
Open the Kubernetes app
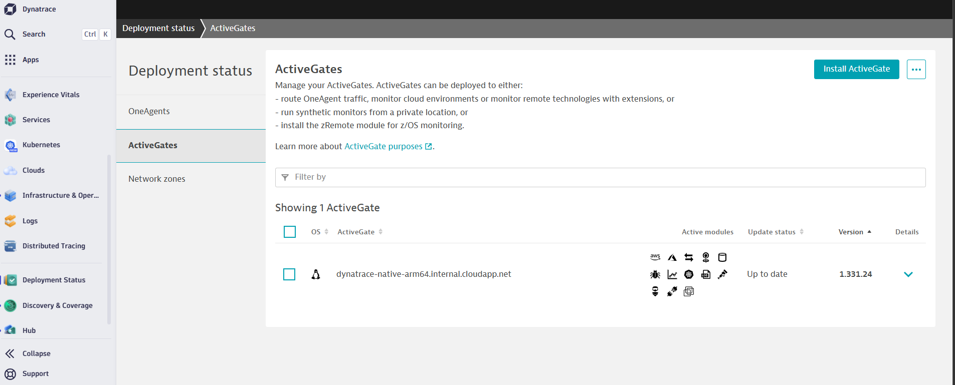pos(41,145)
